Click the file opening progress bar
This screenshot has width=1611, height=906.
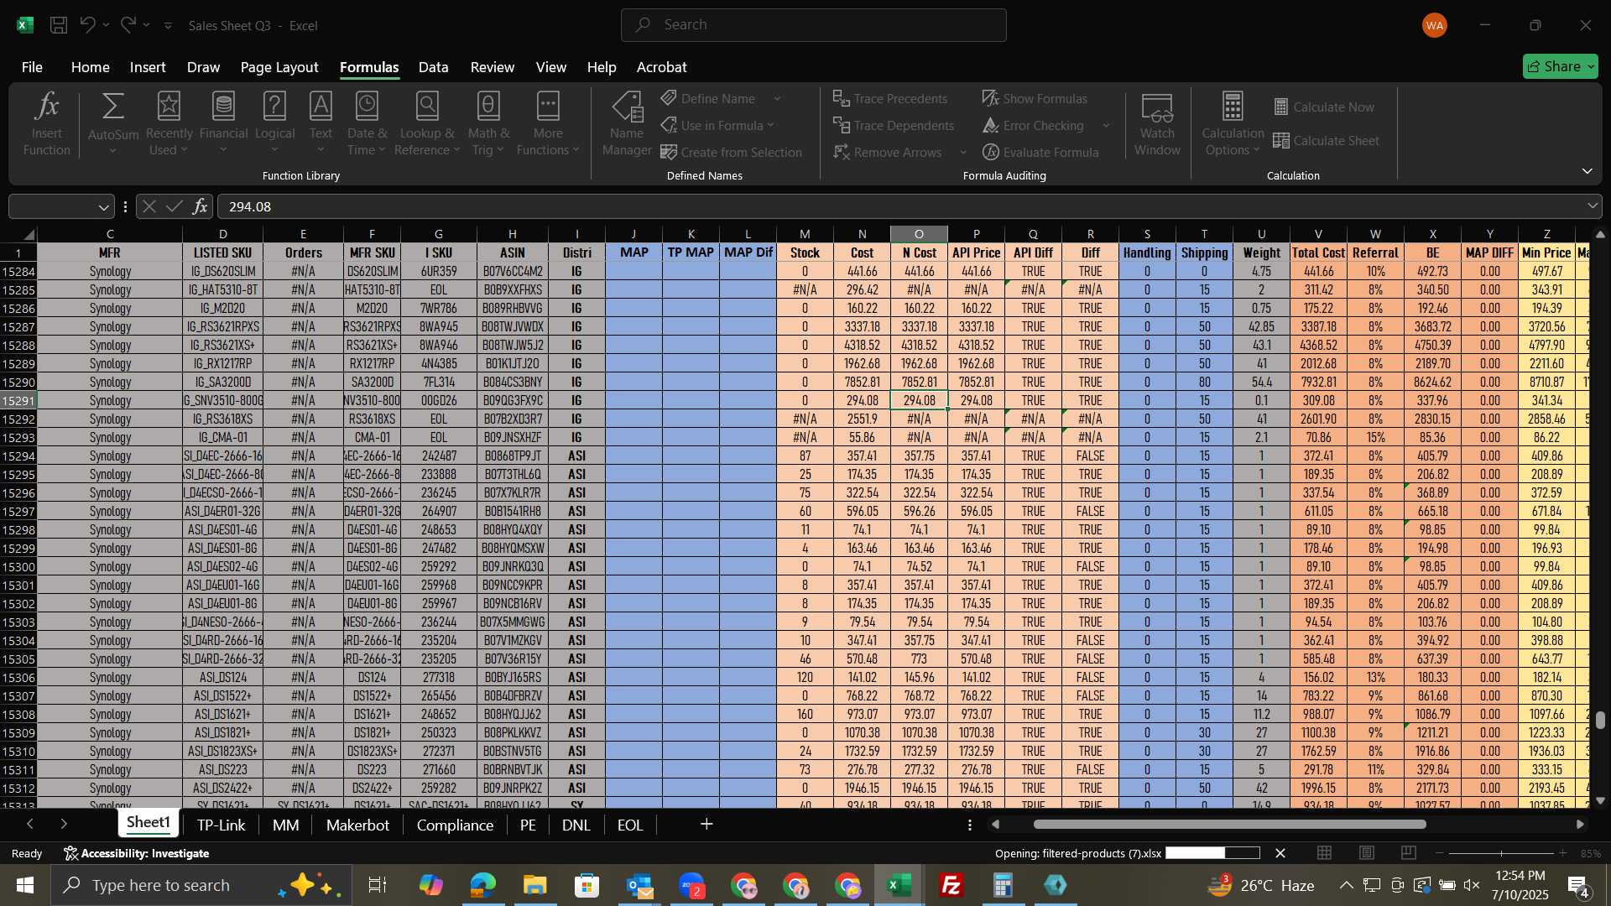(x=1212, y=853)
